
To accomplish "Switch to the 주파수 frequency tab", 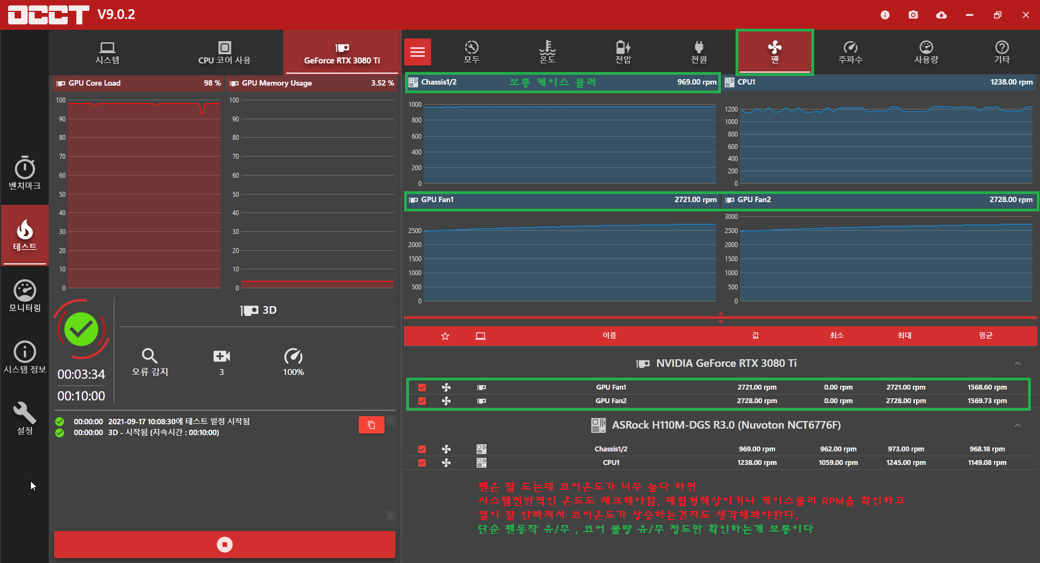I will (850, 52).
